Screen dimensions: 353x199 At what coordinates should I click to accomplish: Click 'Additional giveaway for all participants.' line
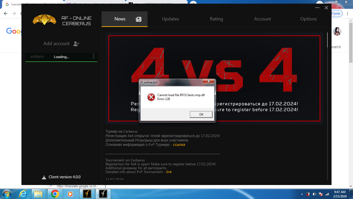pos(136,168)
